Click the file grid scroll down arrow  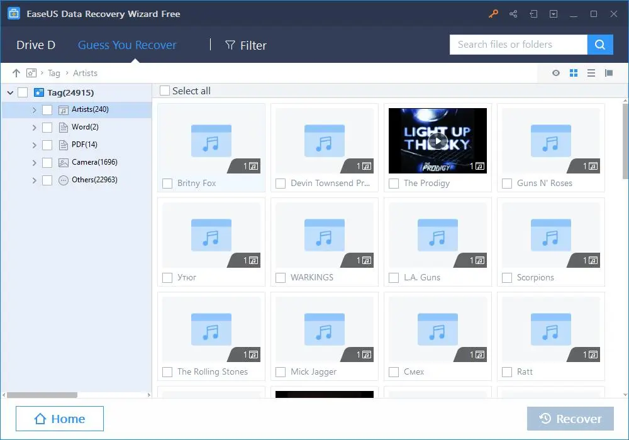tap(625, 395)
